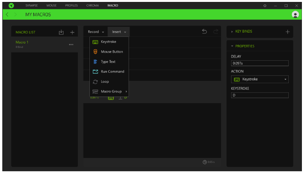This screenshot has width=305, height=172.
Task: Switch to the MOUSE tab
Action: (x=51, y=5)
